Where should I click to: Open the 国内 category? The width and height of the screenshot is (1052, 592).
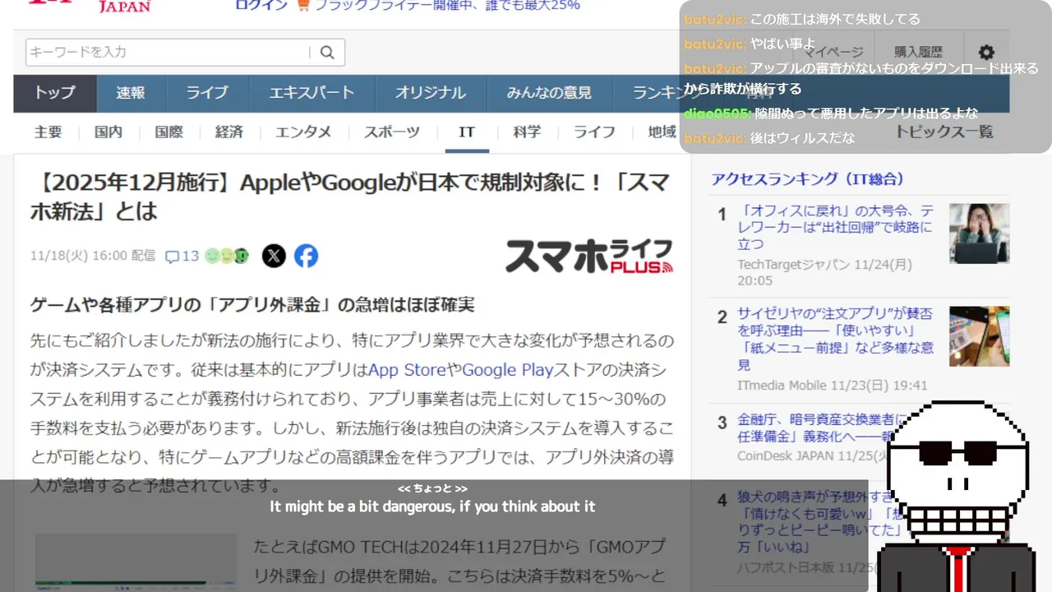tap(108, 132)
